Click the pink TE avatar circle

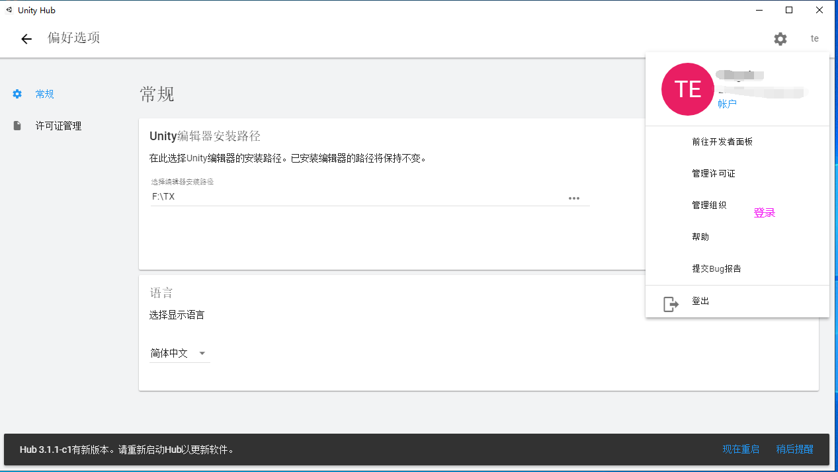[688, 89]
